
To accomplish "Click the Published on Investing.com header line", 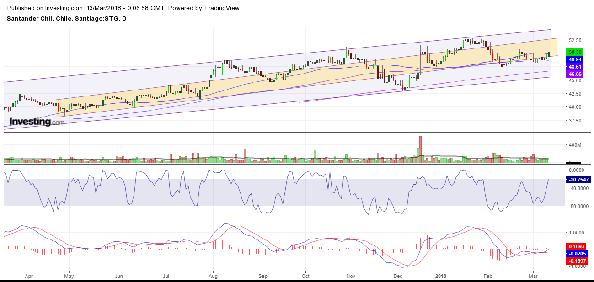I will (124, 8).
